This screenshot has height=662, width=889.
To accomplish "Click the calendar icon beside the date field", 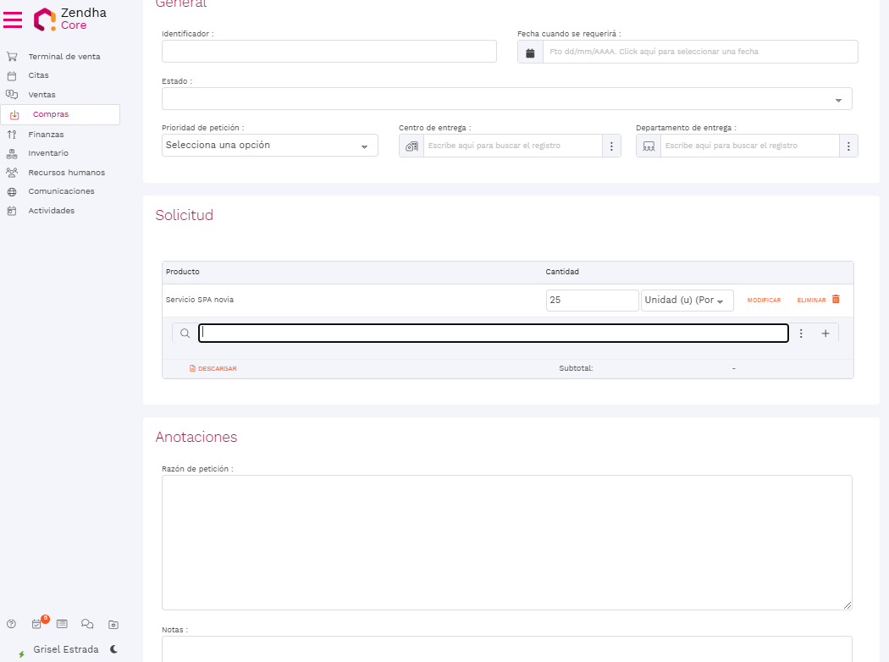I will point(530,52).
